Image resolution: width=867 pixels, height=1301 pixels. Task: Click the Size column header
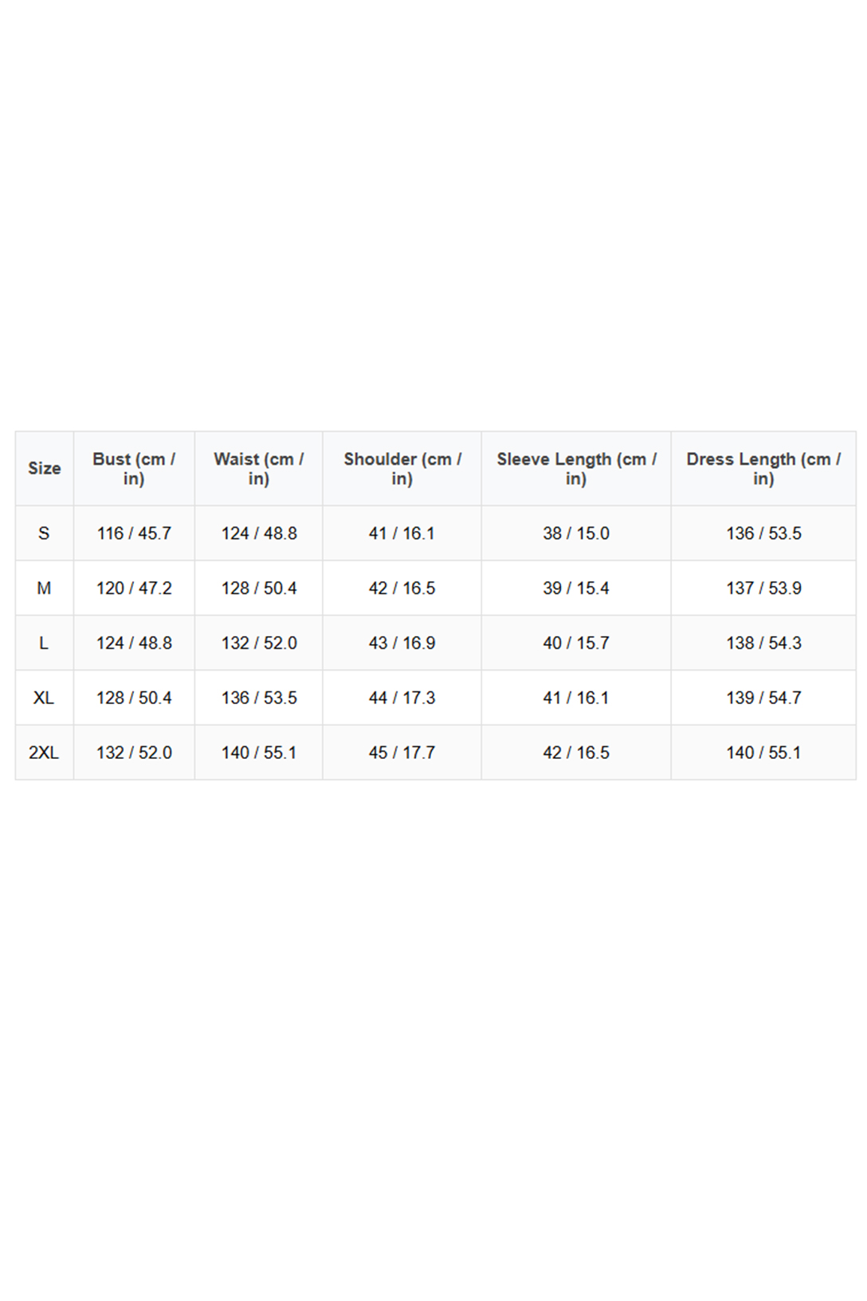(45, 469)
